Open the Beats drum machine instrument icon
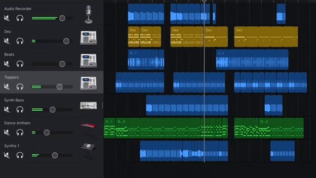Screen dimensions: 316x178 coord(88,60)
